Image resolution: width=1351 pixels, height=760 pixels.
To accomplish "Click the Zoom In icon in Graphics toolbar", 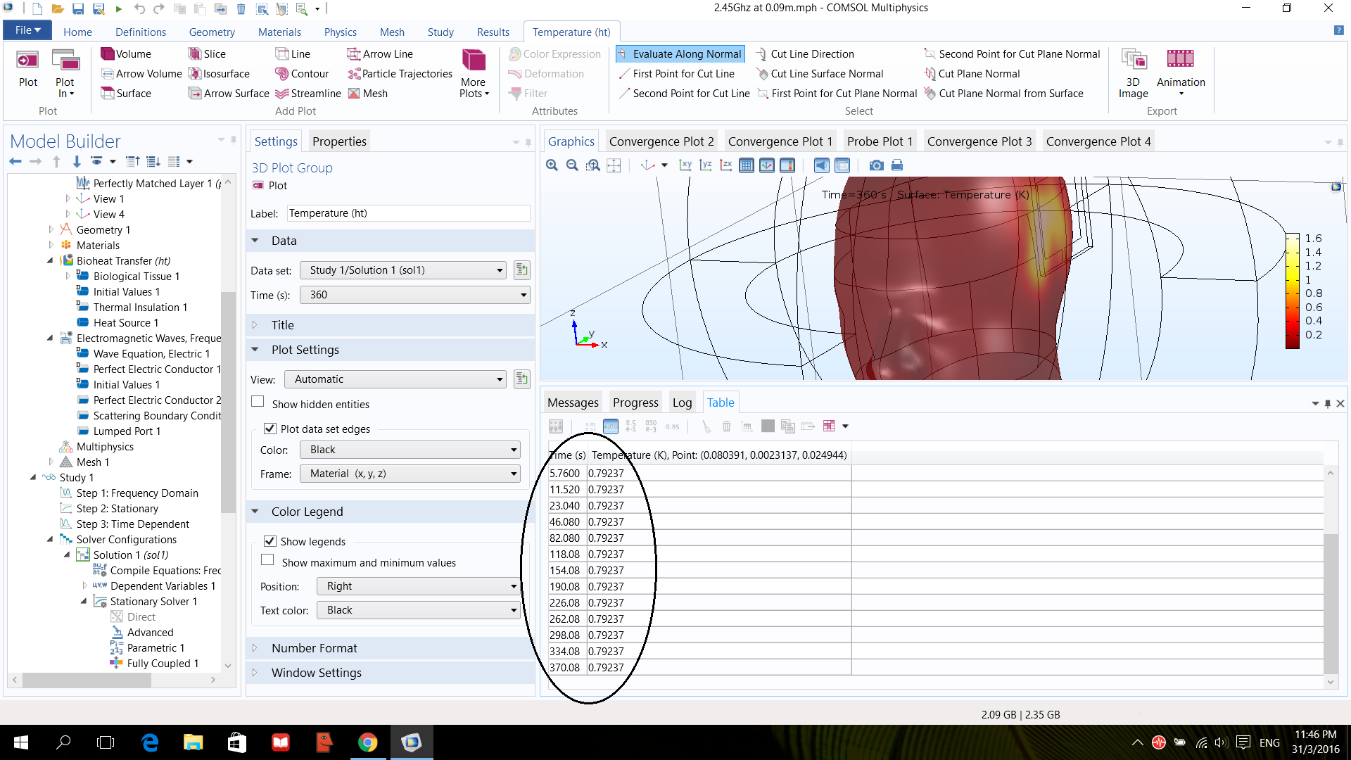I will coord(552,165).
